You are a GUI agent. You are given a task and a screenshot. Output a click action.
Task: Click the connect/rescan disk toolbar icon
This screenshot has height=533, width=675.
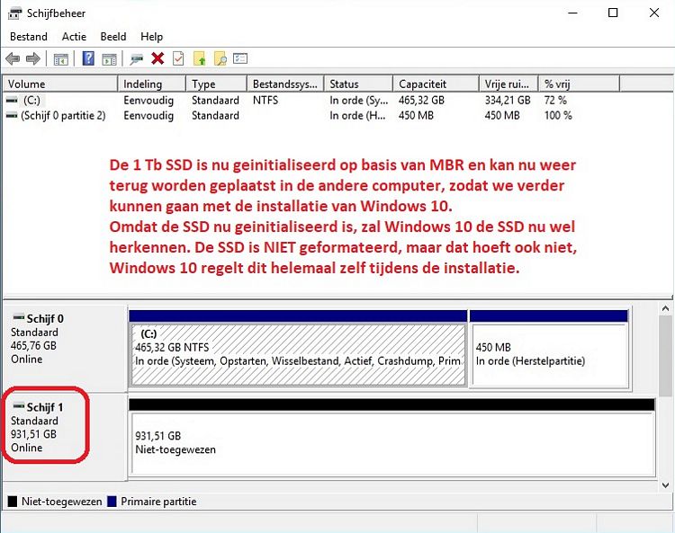coord(137,58)
